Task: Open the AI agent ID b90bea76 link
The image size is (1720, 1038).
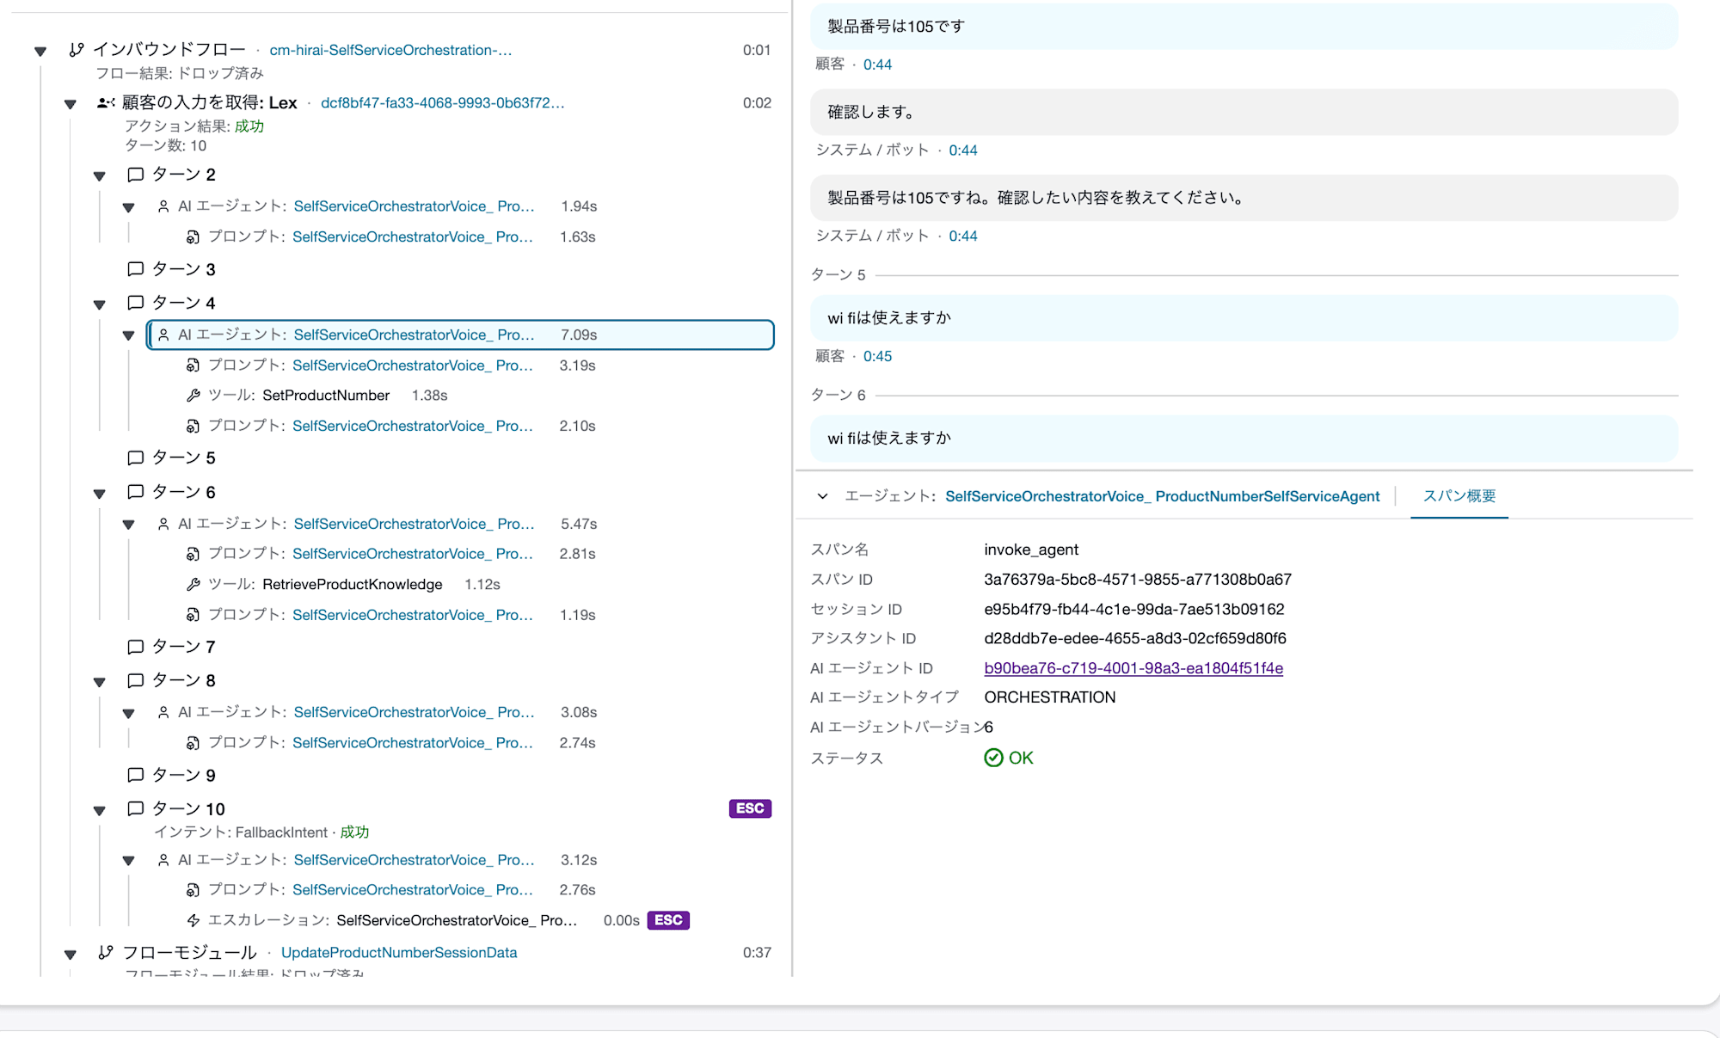Action: [x=1133, y=668]
